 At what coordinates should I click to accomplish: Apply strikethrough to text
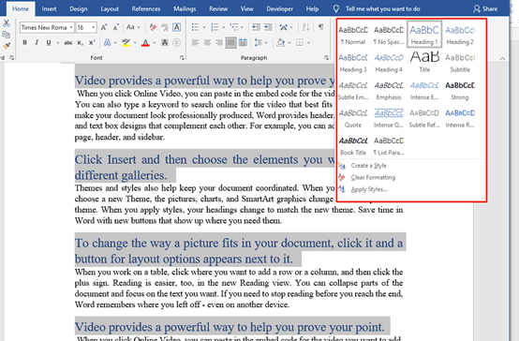(68, 42)
